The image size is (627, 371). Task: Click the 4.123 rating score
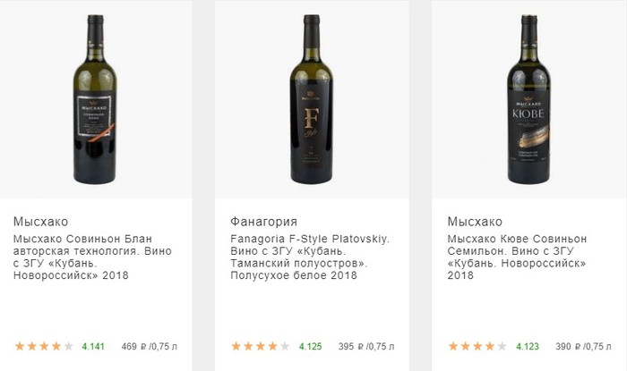[x=527, y=346]
